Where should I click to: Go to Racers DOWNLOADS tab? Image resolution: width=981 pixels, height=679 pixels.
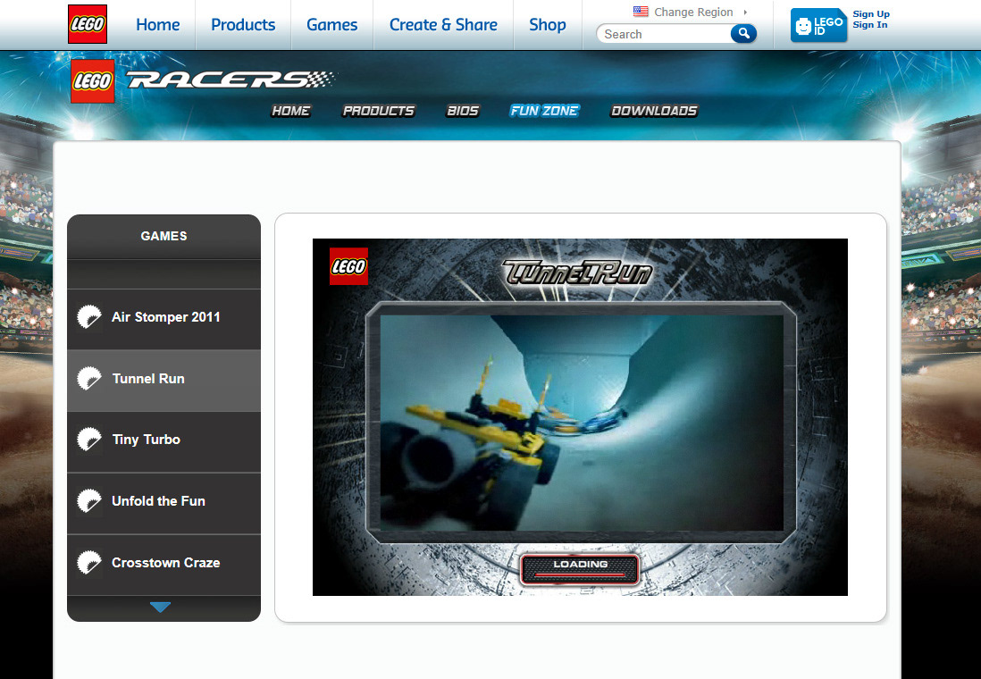[x=654, y=111]
